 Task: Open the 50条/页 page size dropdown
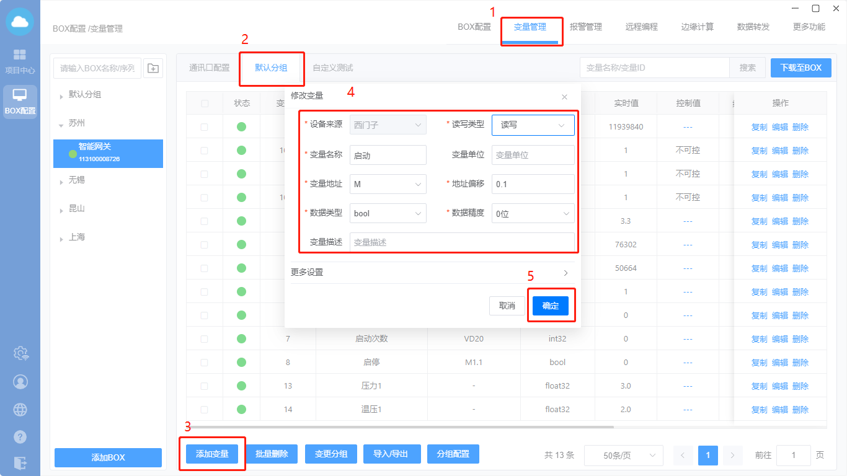pos(624,456)
